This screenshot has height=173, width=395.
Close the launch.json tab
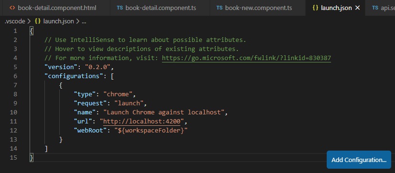tap(357, 8)
